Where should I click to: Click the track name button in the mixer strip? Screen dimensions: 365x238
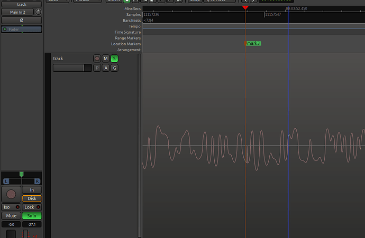pyautogui.click(x=21, y=4)
